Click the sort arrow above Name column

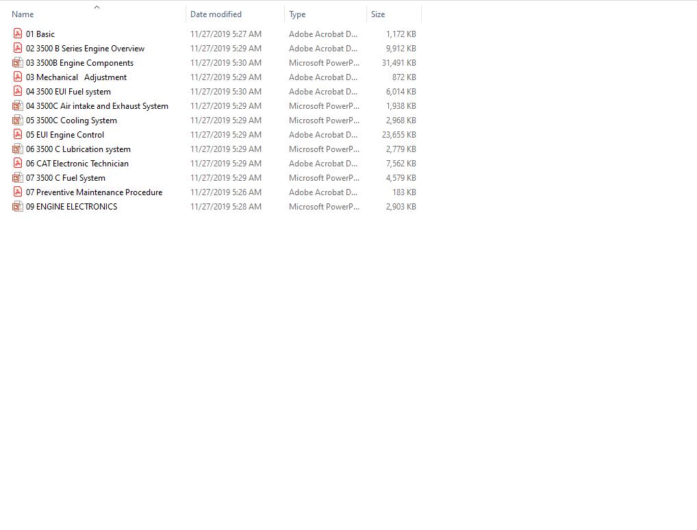pos(97,7)
